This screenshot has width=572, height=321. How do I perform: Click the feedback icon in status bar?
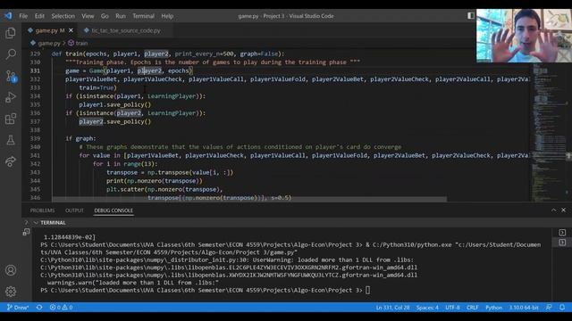(549, 308)
